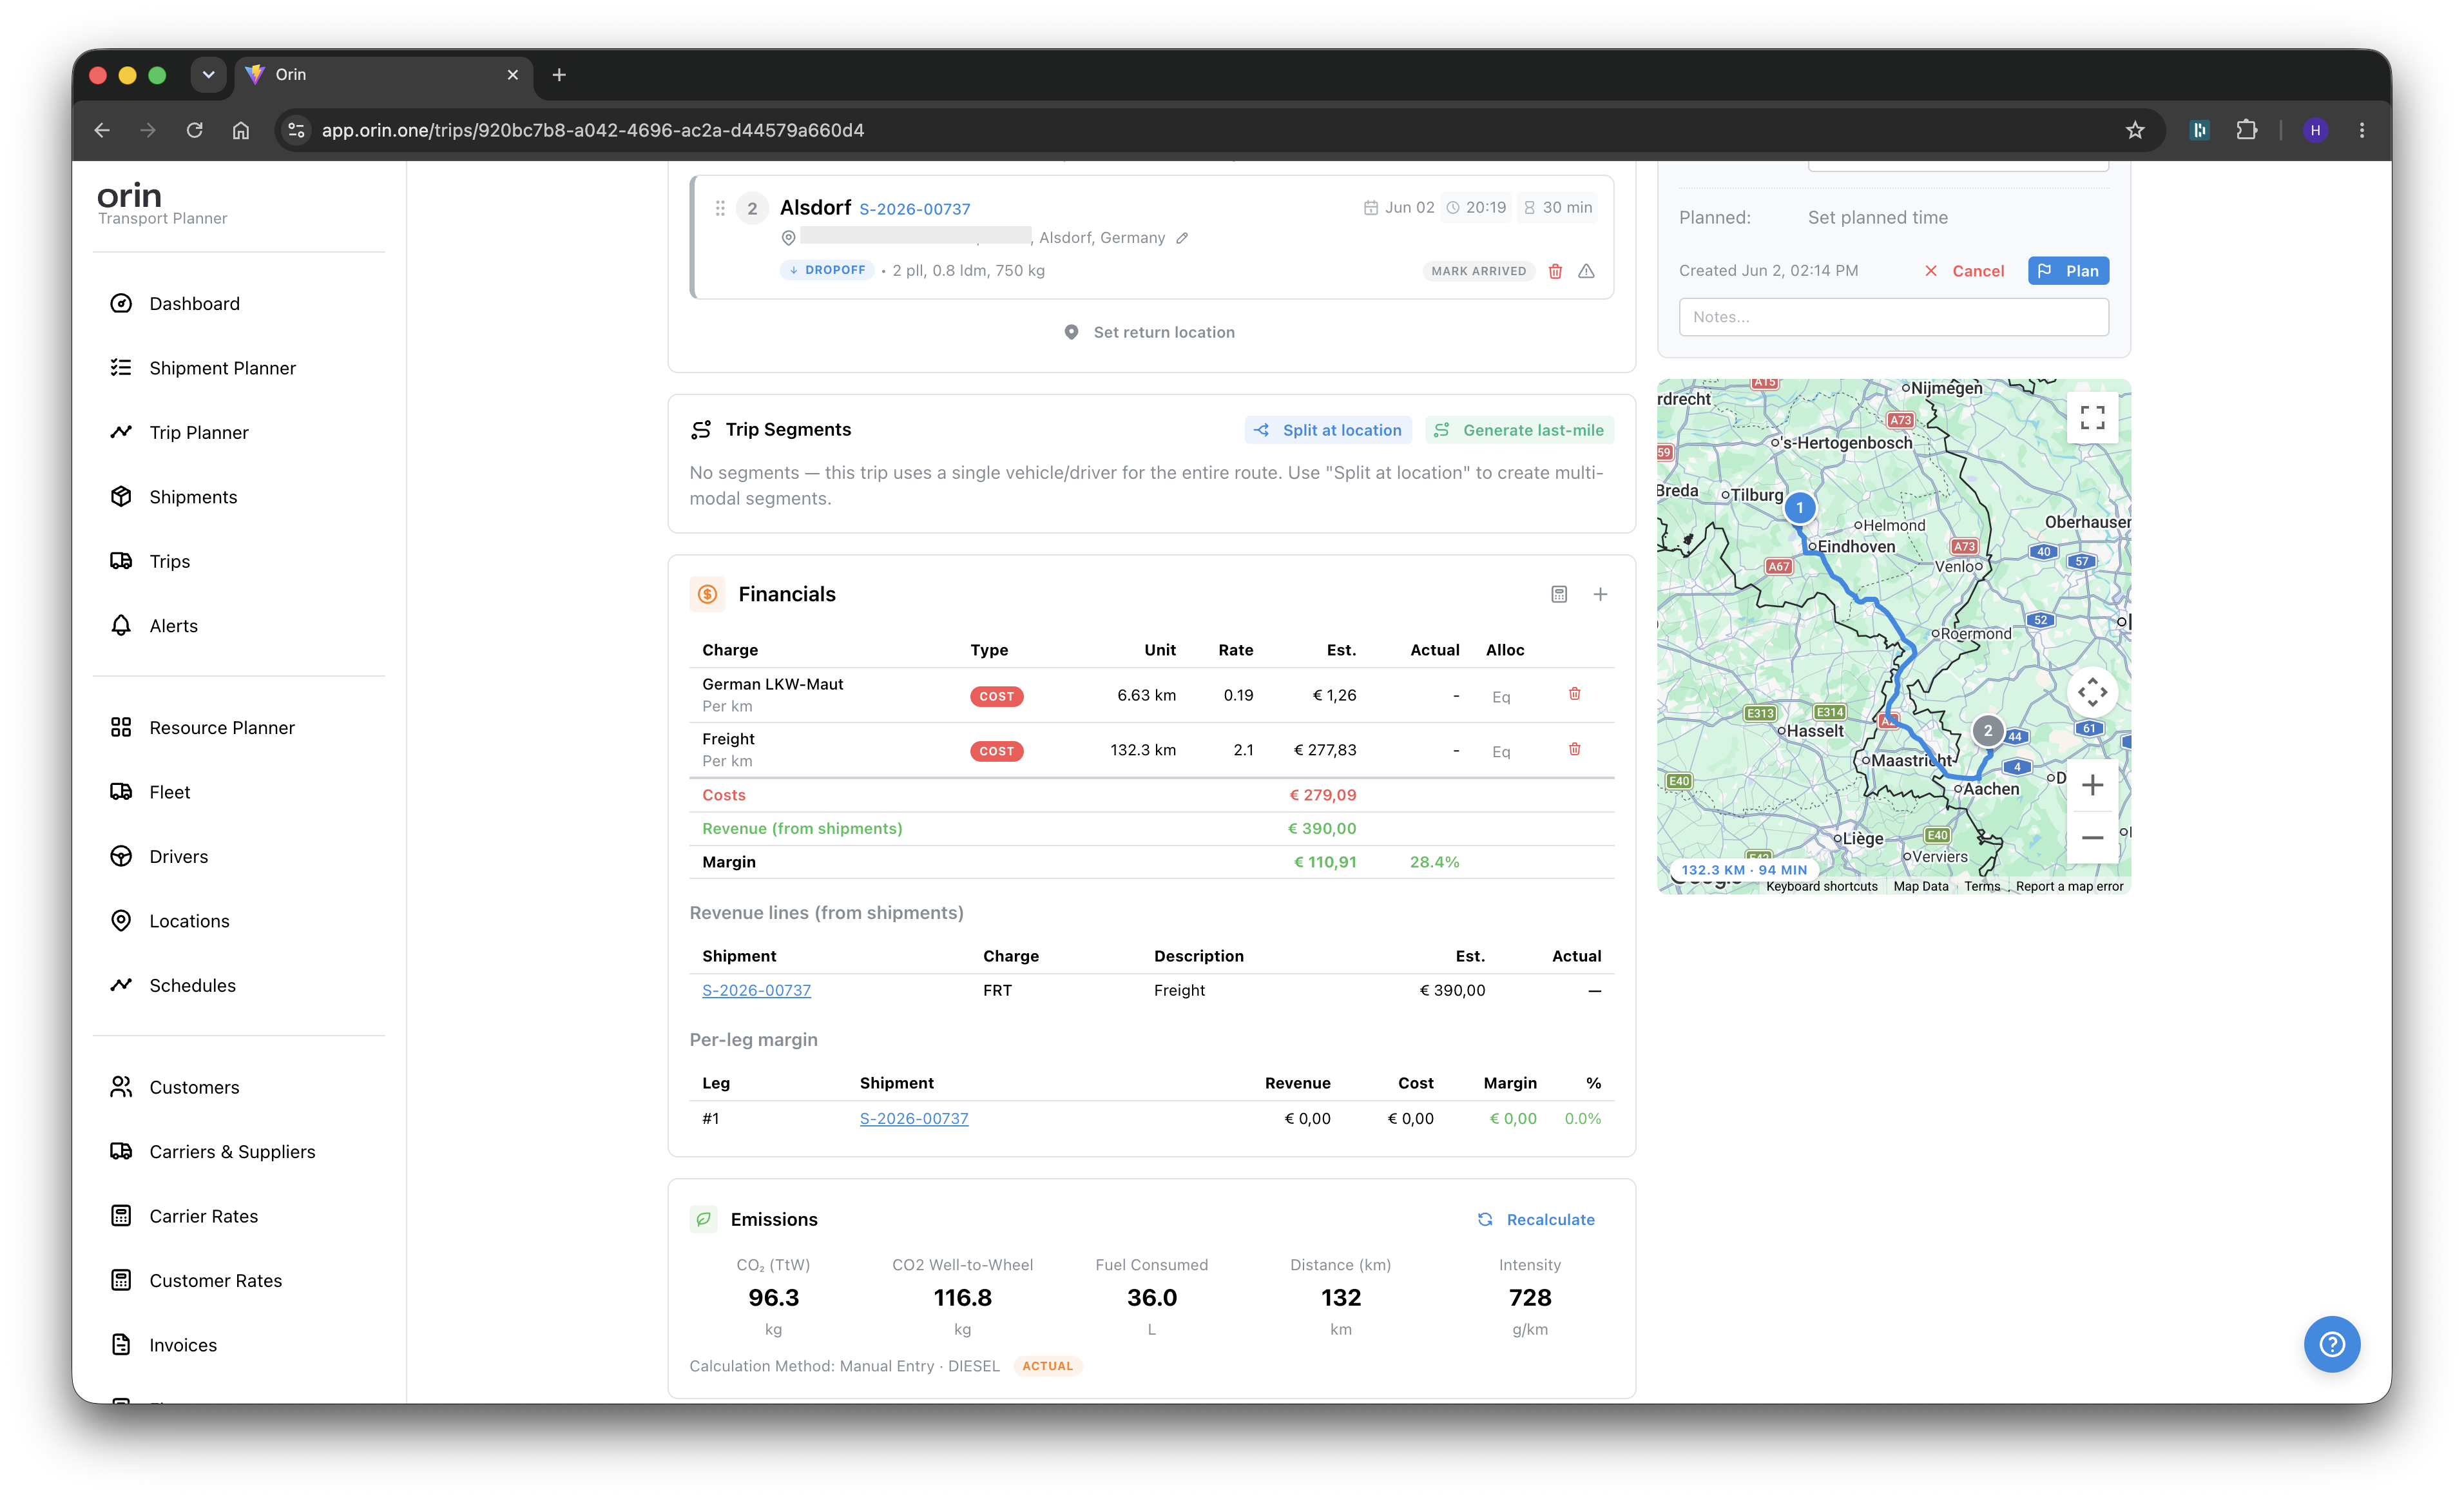The width and height of the screenshot is (2464, 1499).
Task: Open the Financials calculator icon
Action: (1559, 594)
